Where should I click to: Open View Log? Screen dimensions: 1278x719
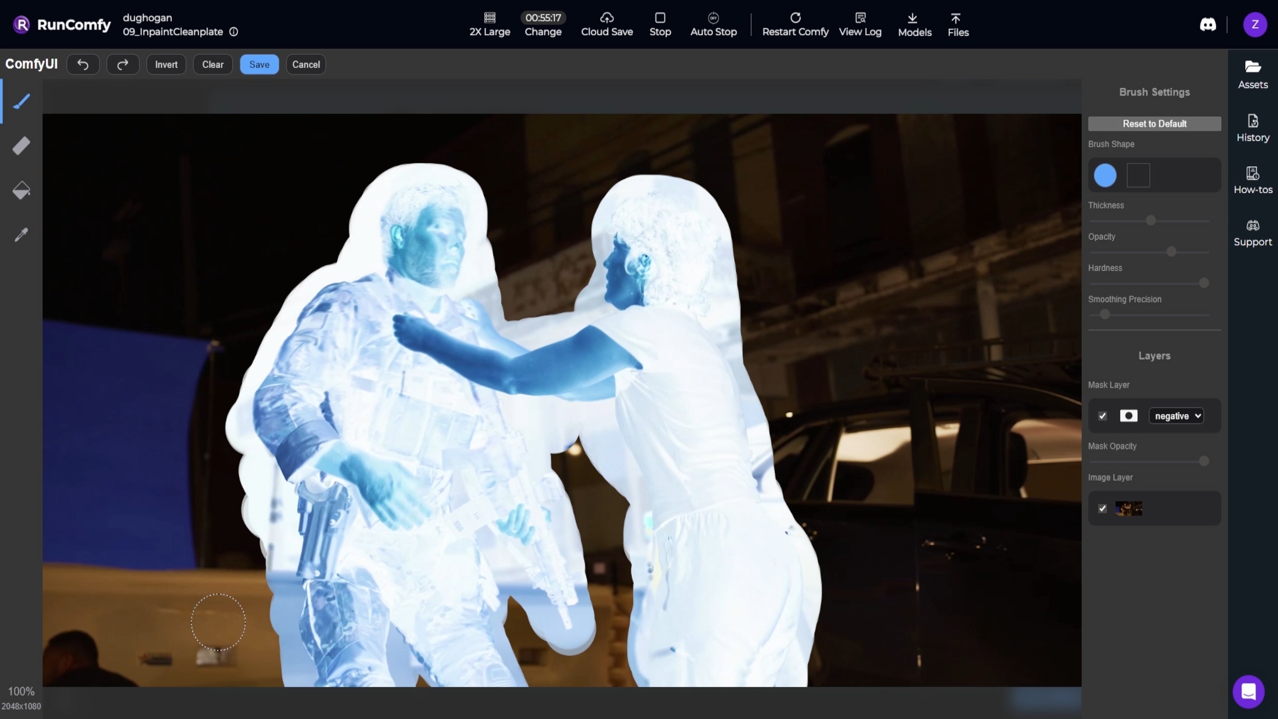pyautogui.click(x=860, y=24)
